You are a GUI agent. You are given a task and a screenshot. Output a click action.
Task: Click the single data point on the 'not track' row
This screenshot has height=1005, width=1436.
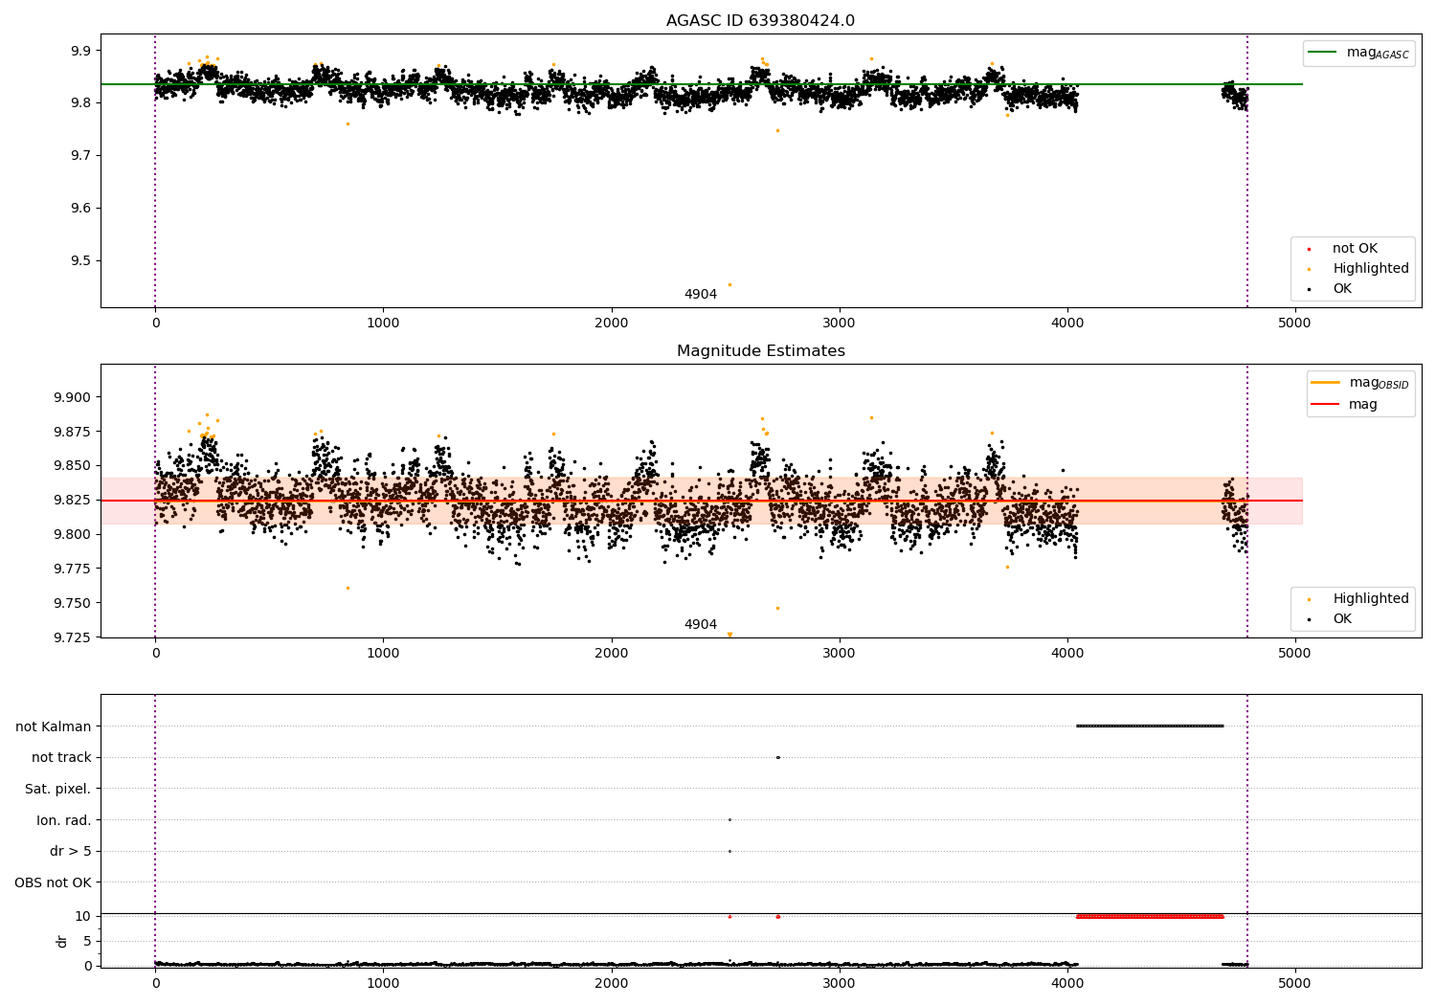click(x=777, y=757)
